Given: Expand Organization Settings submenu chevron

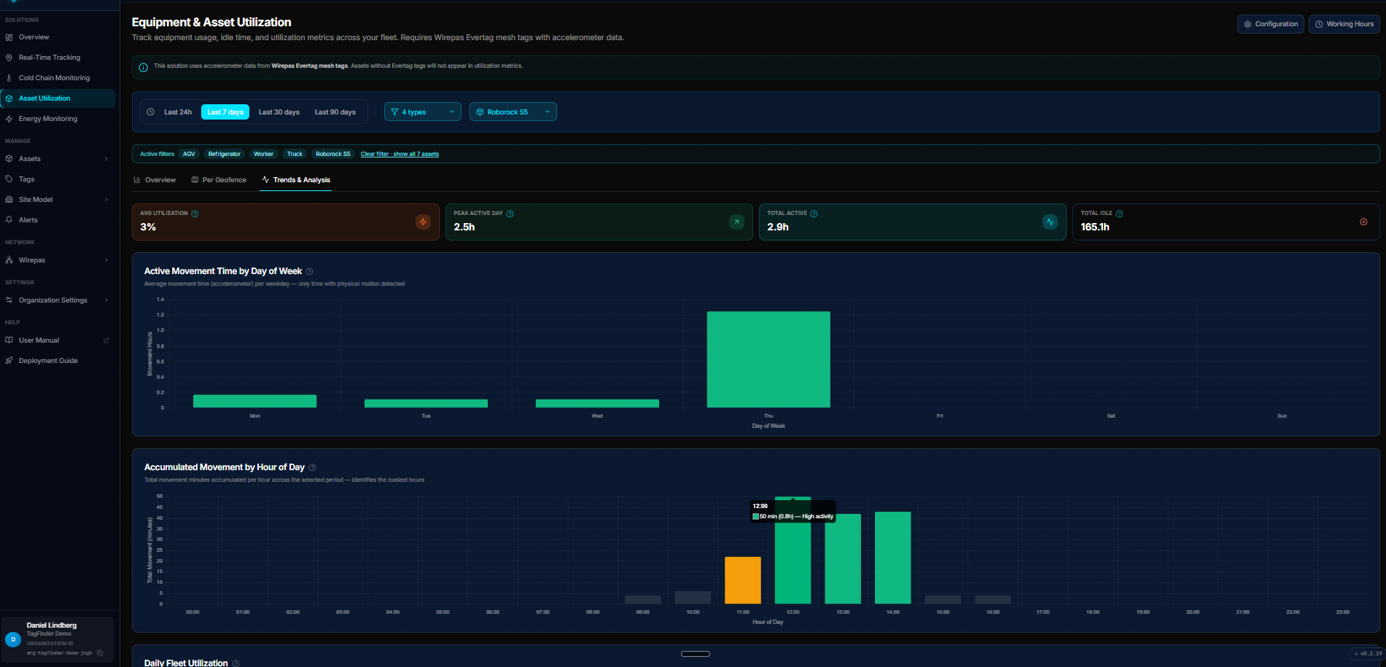Looking at the screenshot, I should click(106, 300).
